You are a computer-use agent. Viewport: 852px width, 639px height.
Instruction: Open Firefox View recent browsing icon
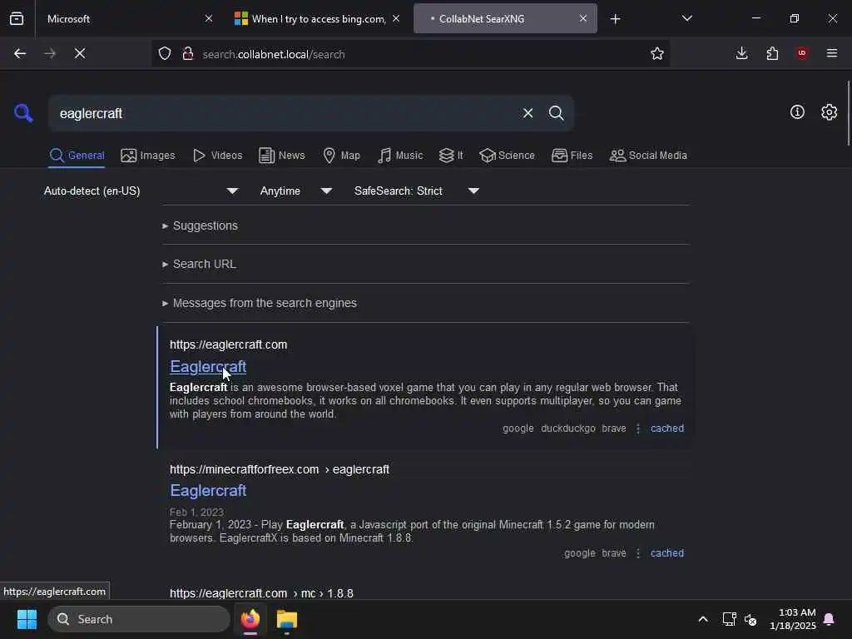point(17,18)
